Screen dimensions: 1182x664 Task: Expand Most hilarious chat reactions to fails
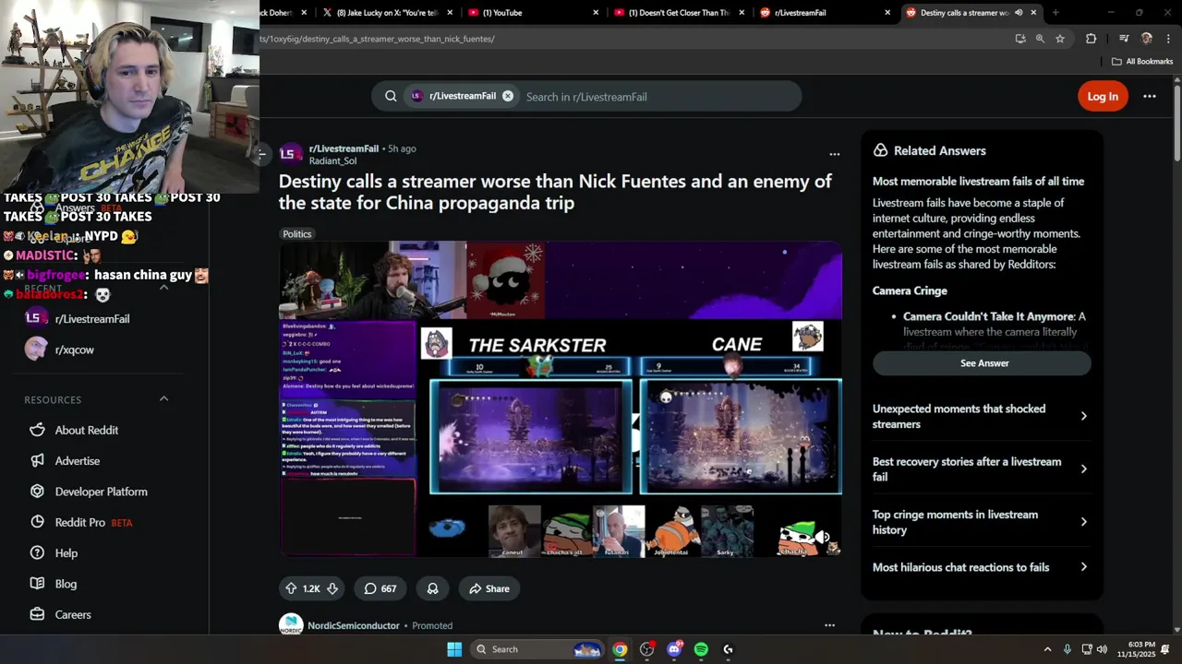(x=981, y=567)
